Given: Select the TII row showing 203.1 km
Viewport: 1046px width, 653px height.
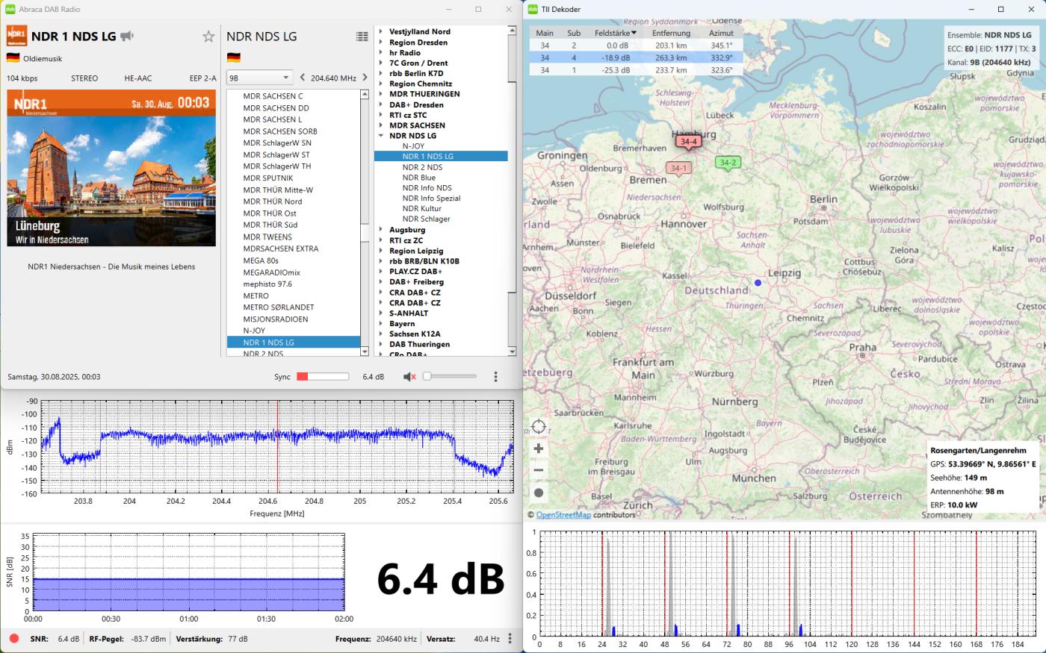Looking at the screenshot, I should click(x=637, y=46).
